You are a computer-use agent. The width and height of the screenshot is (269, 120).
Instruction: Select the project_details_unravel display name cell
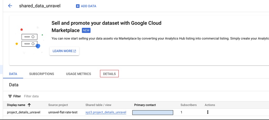click(23, 112)
